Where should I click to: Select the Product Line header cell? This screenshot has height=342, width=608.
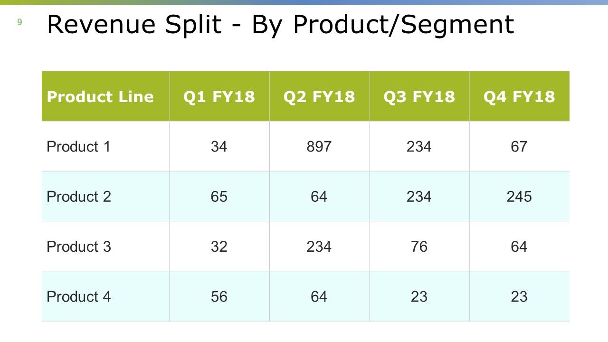click(105, 96)
